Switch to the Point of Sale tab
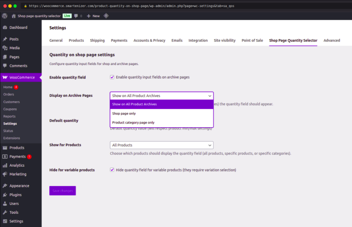The height and width of the screenshot is (227, 352). point(252,40)
